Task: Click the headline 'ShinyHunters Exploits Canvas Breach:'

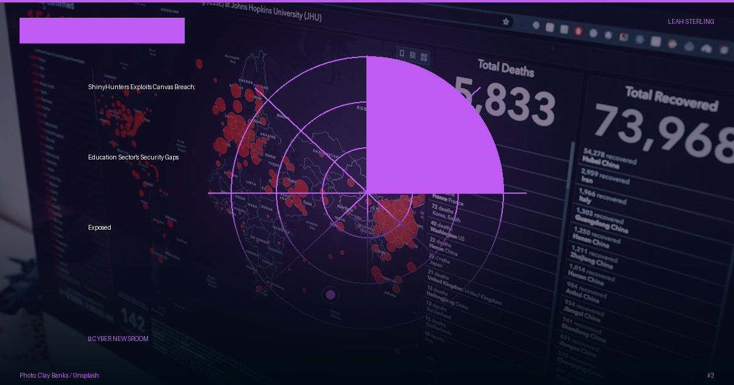Action: tap(142, 87)
